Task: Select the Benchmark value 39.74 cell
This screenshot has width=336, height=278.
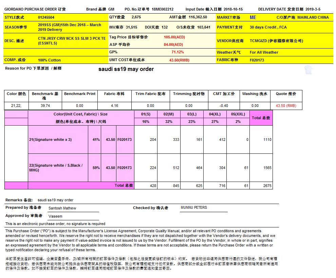Action: pos(45,106)
